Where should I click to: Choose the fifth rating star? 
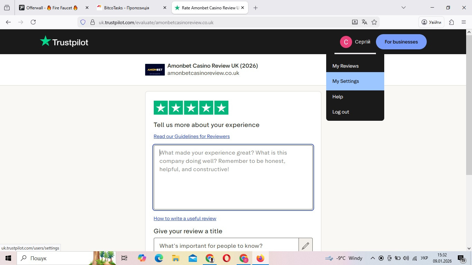coord(221,108)
